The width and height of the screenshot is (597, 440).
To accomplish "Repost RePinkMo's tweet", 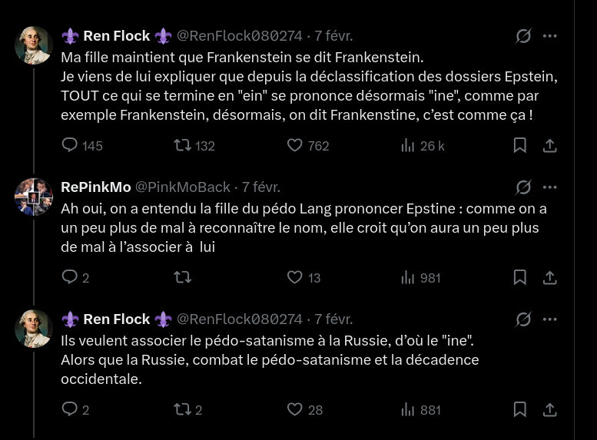I will [x=182, y=277].
